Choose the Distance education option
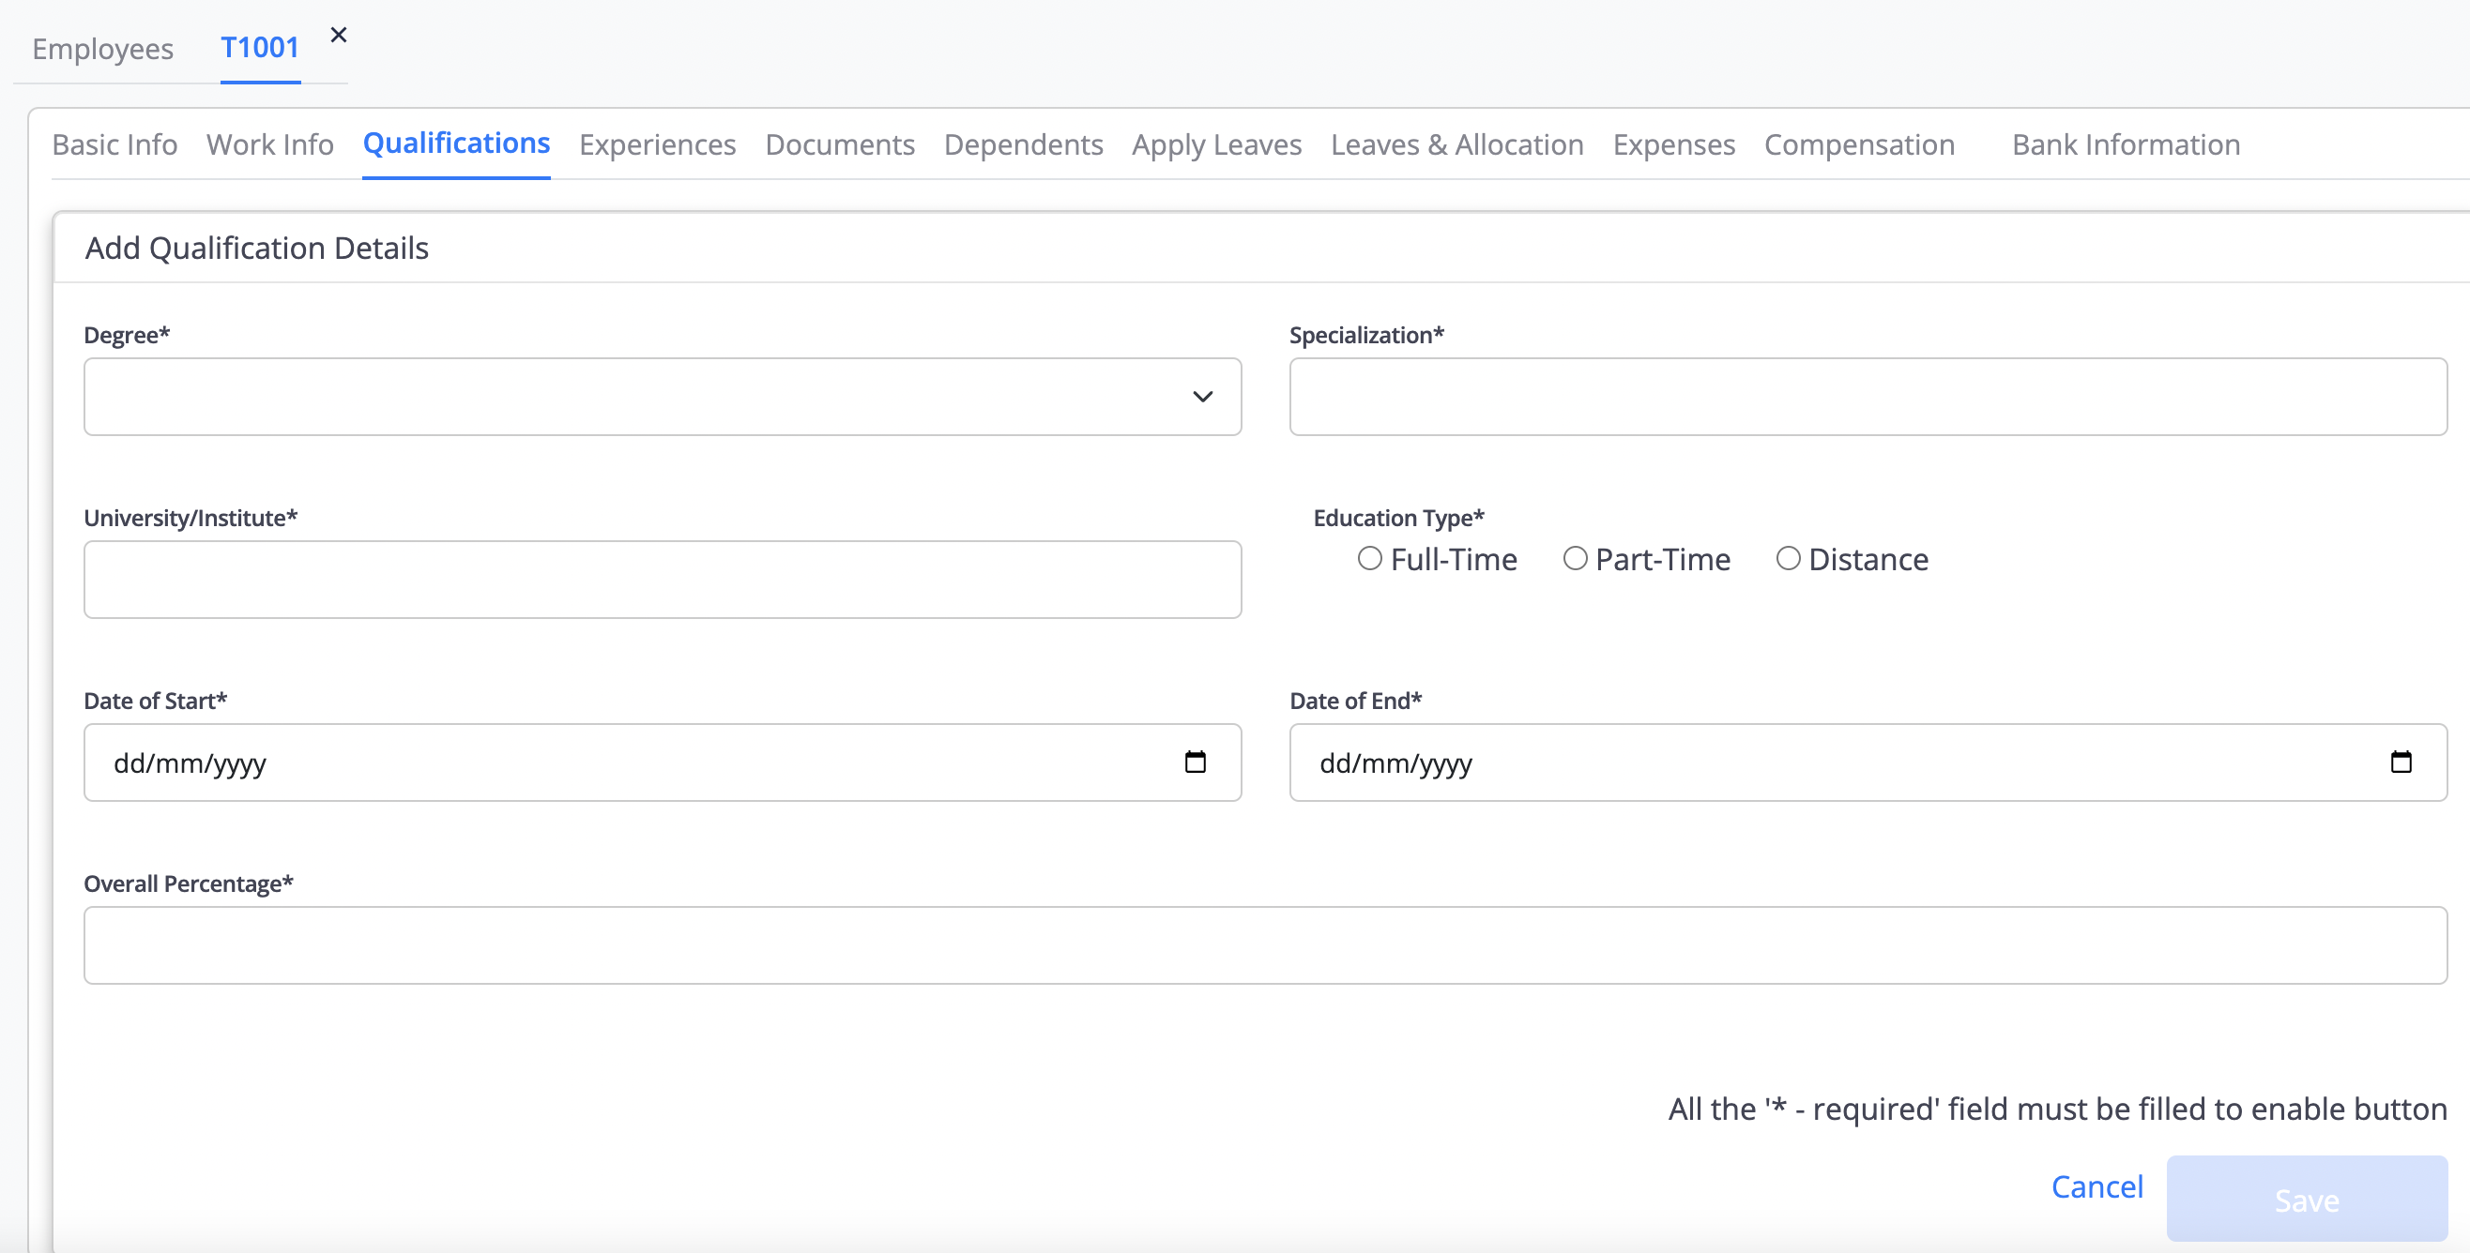 click(x=1788, y=558)
